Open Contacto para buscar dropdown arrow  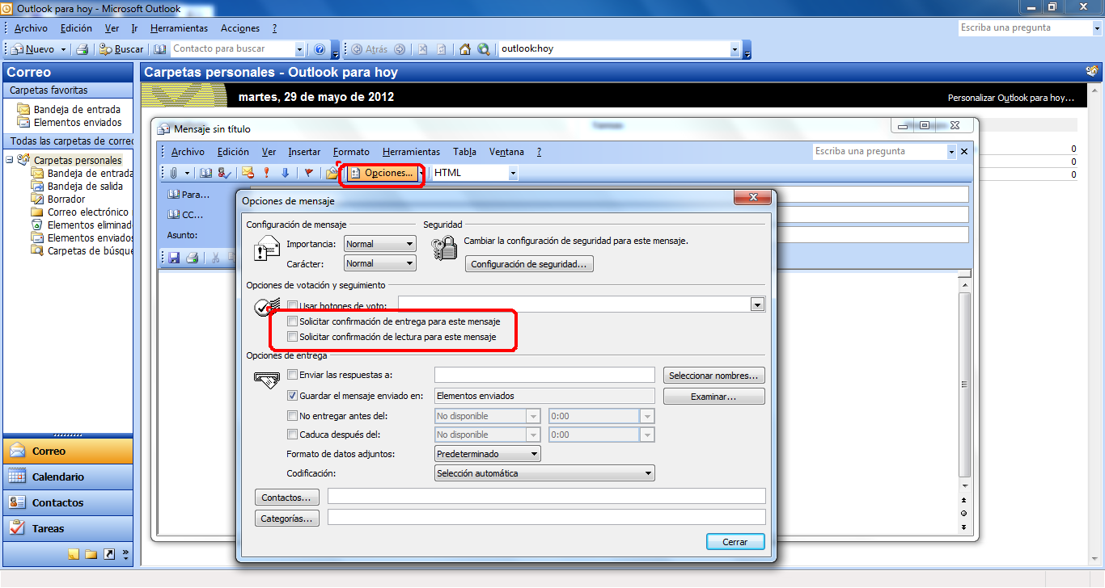tap(299, 49)
